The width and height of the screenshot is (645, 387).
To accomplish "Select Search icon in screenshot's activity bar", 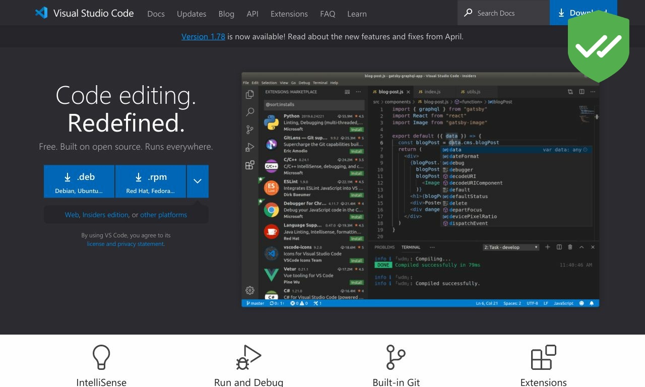I will (249, 112).
